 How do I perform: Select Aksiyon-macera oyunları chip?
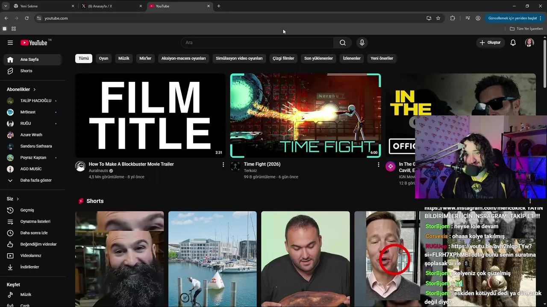pos(183,58)
